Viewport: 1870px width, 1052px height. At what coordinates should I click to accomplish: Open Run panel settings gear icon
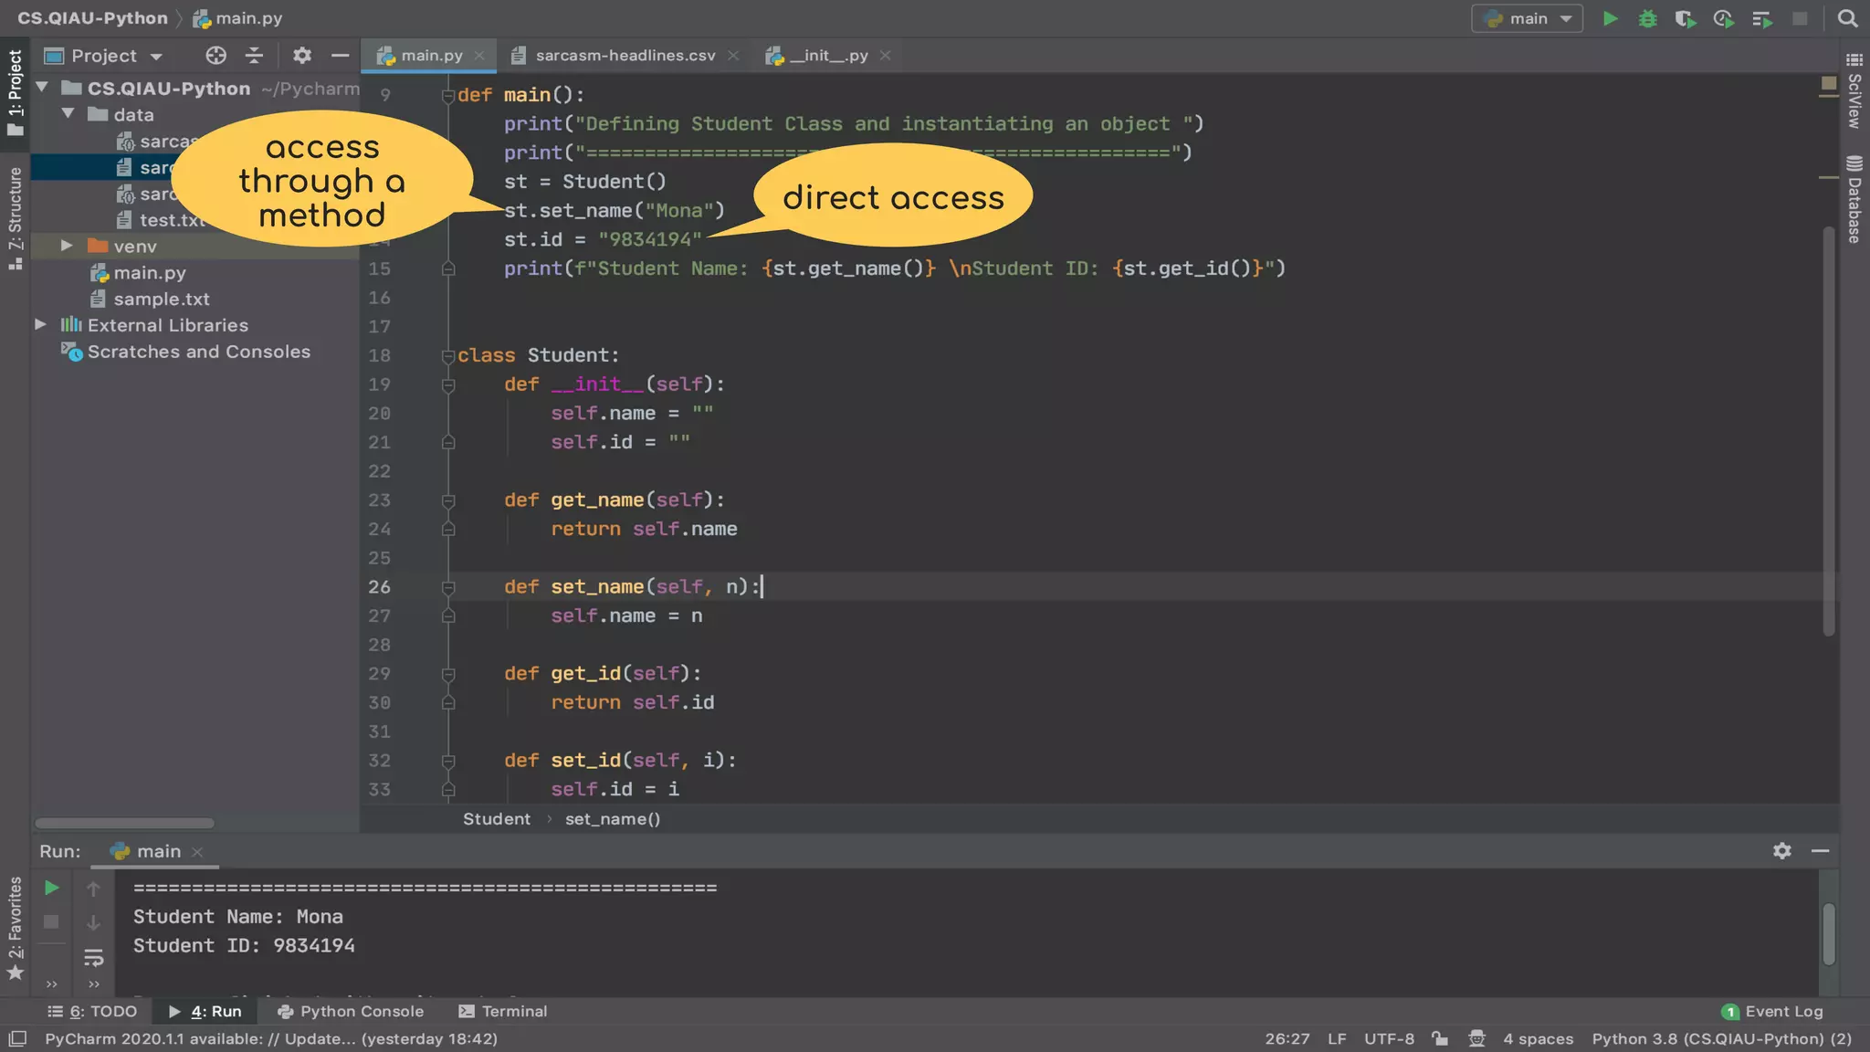click(x=1781, y=851)
